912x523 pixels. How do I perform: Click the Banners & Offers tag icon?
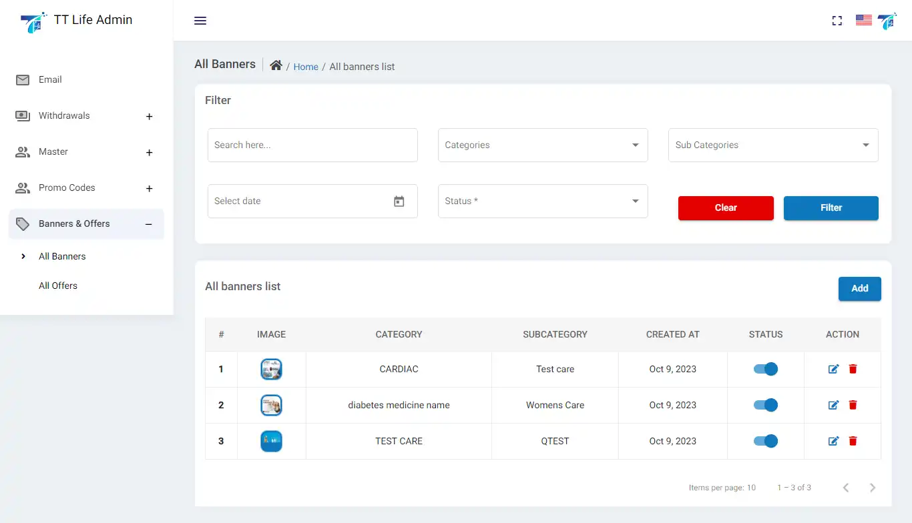pyautogui.click(x=22, y=223)
